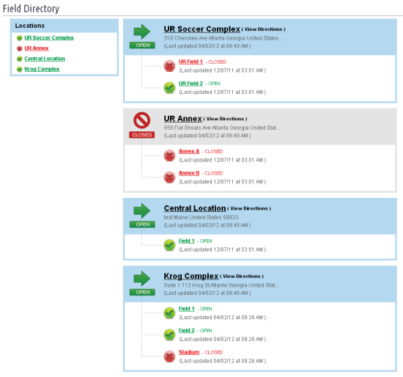403x377 pixels.
Task: Click the red prohibited icon for UR Annex
Action: click(x=141, y=120)
